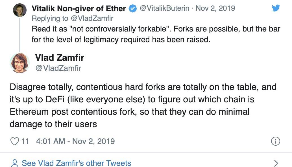
Task: Click @VladZamfir handle under author name
Action: pyautogui.click(x=58, y=68)
